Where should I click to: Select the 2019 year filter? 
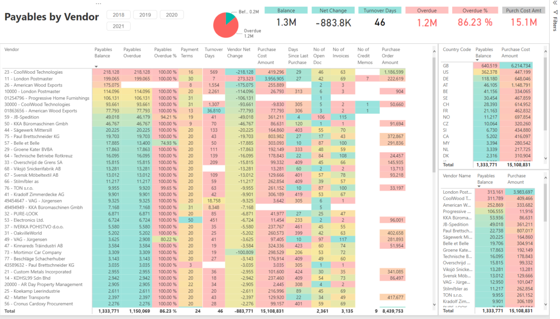click(x=145, y=15)
